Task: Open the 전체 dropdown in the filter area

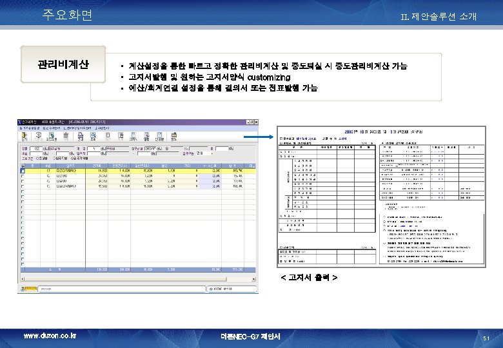Action: click(x=204, y=153)
